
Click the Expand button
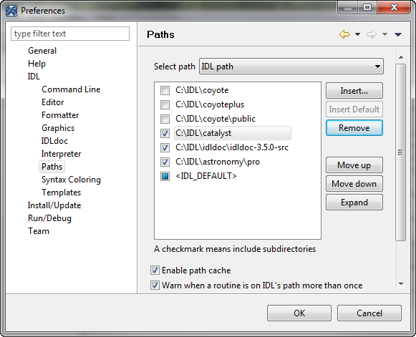pyautogui.click(x=354, y=202)
